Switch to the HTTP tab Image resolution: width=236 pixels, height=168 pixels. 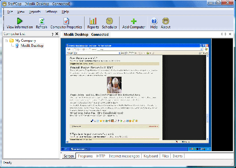tap(101, 156)
